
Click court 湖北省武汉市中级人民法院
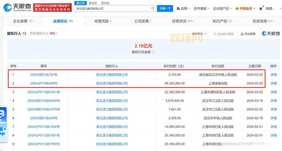pyautogui.click(x=218, y=75)
